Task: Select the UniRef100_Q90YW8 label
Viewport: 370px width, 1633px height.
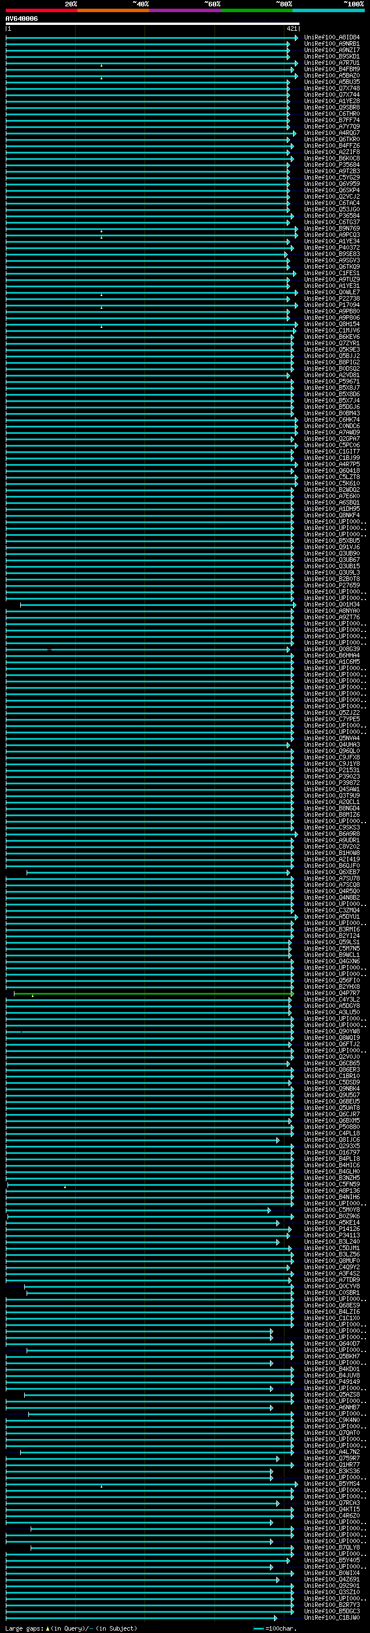Action: pos(331,1031)
